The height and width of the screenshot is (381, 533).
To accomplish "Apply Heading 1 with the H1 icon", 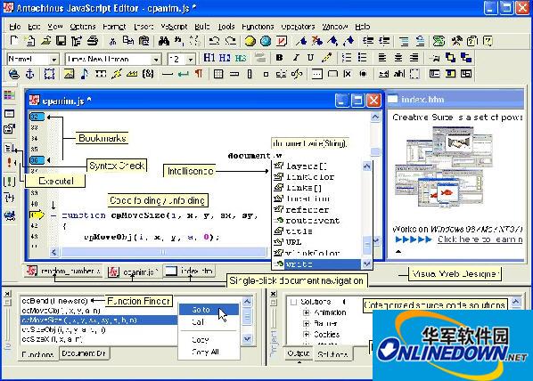I will (x=209, y=58).
